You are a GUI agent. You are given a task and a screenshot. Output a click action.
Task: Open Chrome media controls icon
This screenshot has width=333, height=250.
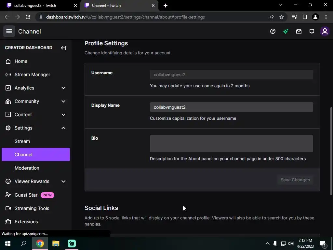pos(294,17)
